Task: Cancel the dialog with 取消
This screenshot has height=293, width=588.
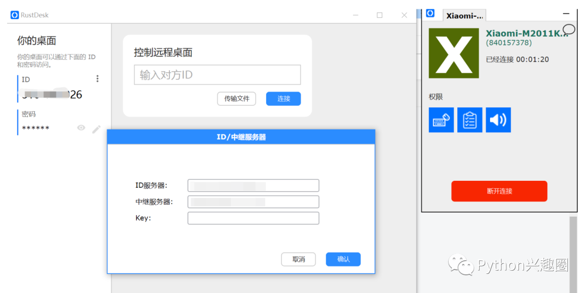Action: [x=298, y=259]
